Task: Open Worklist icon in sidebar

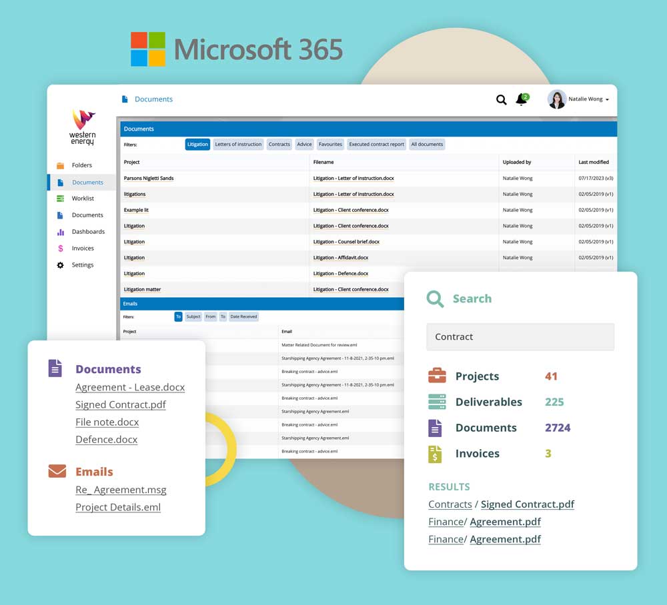Action: click(x=60, y=199)
